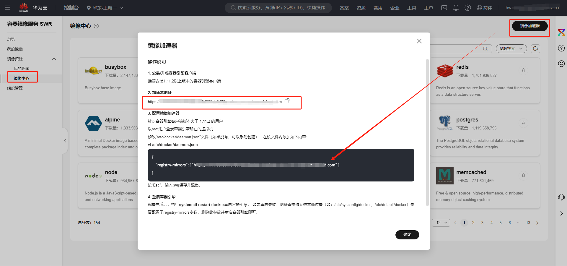Click the 工具 top menu item
The image size is (567, 266).
click(x=412, y=8)
